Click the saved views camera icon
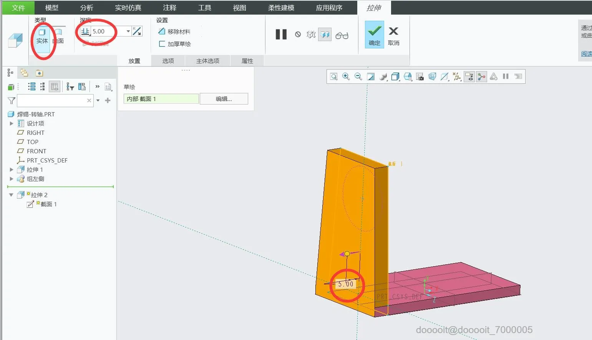 pyautogui.click(x=420, y=76)
